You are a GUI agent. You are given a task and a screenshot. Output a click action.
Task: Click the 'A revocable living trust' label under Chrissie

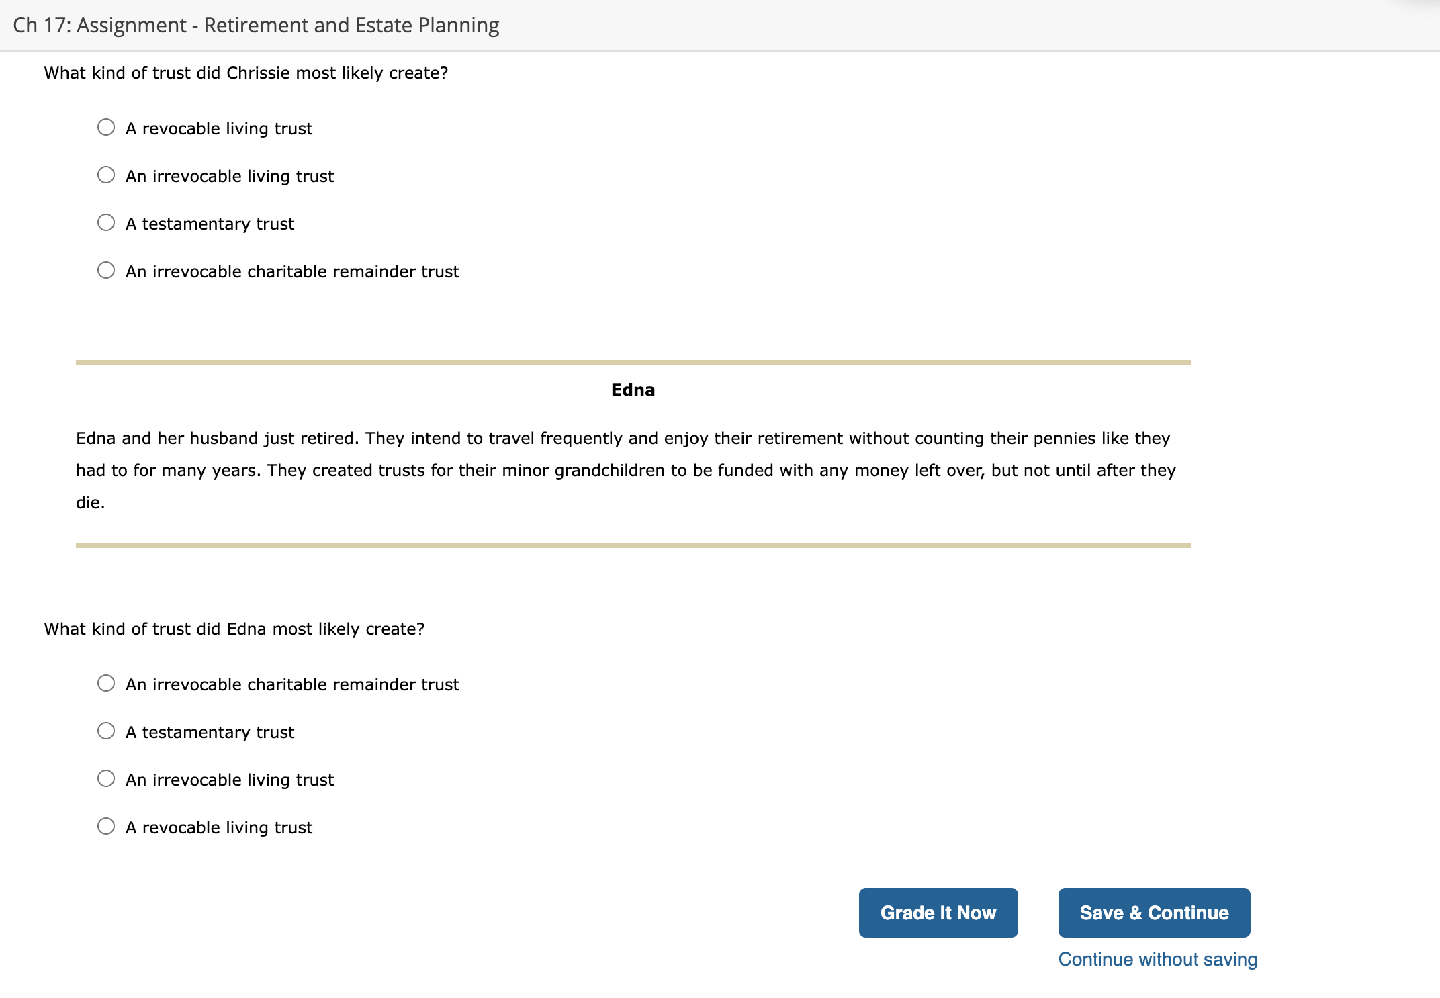pyautogui.click(x=219, y=128)
